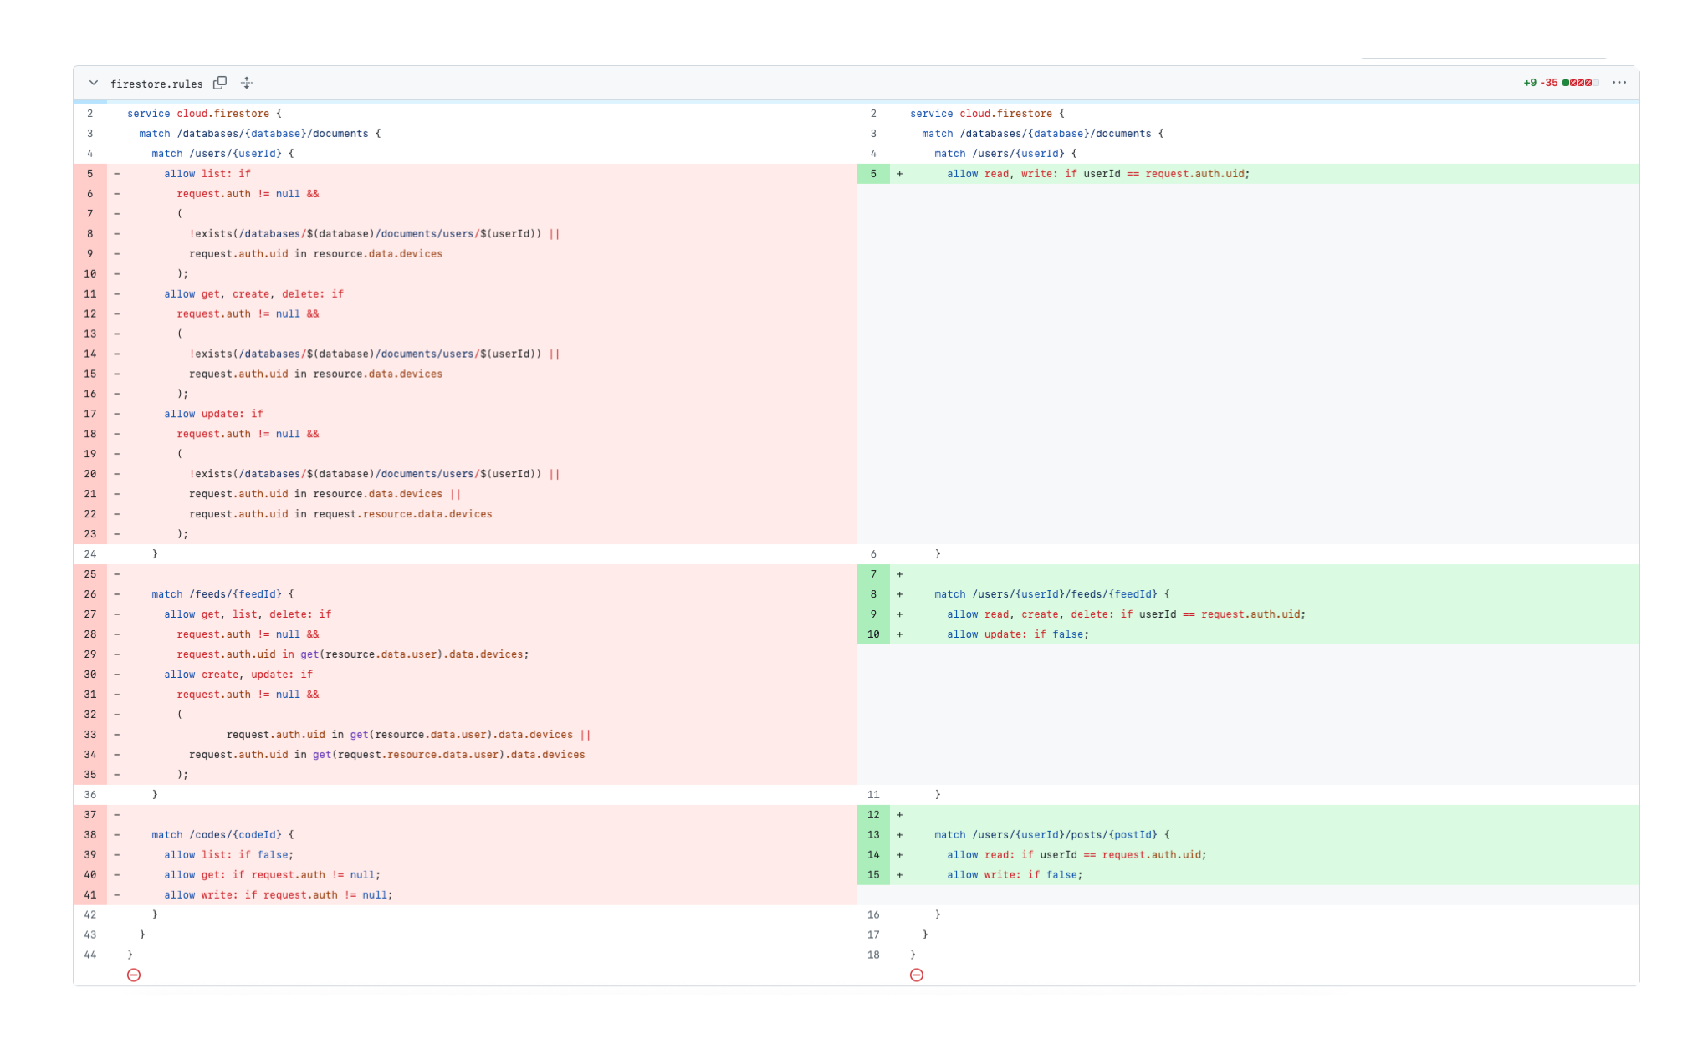The image size is (1708, 1054).
Task: Copy the firestore.rules file path
Action: click(220, 83)
